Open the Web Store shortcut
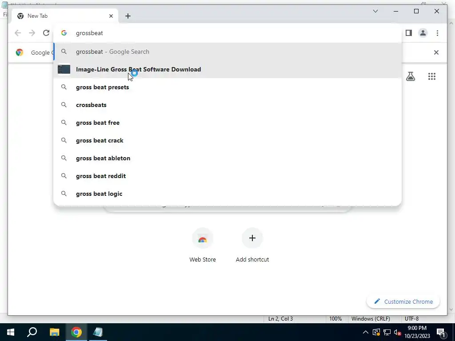This screenshot has width=455, height=341. pyautogui.click(x=203, y=245)
